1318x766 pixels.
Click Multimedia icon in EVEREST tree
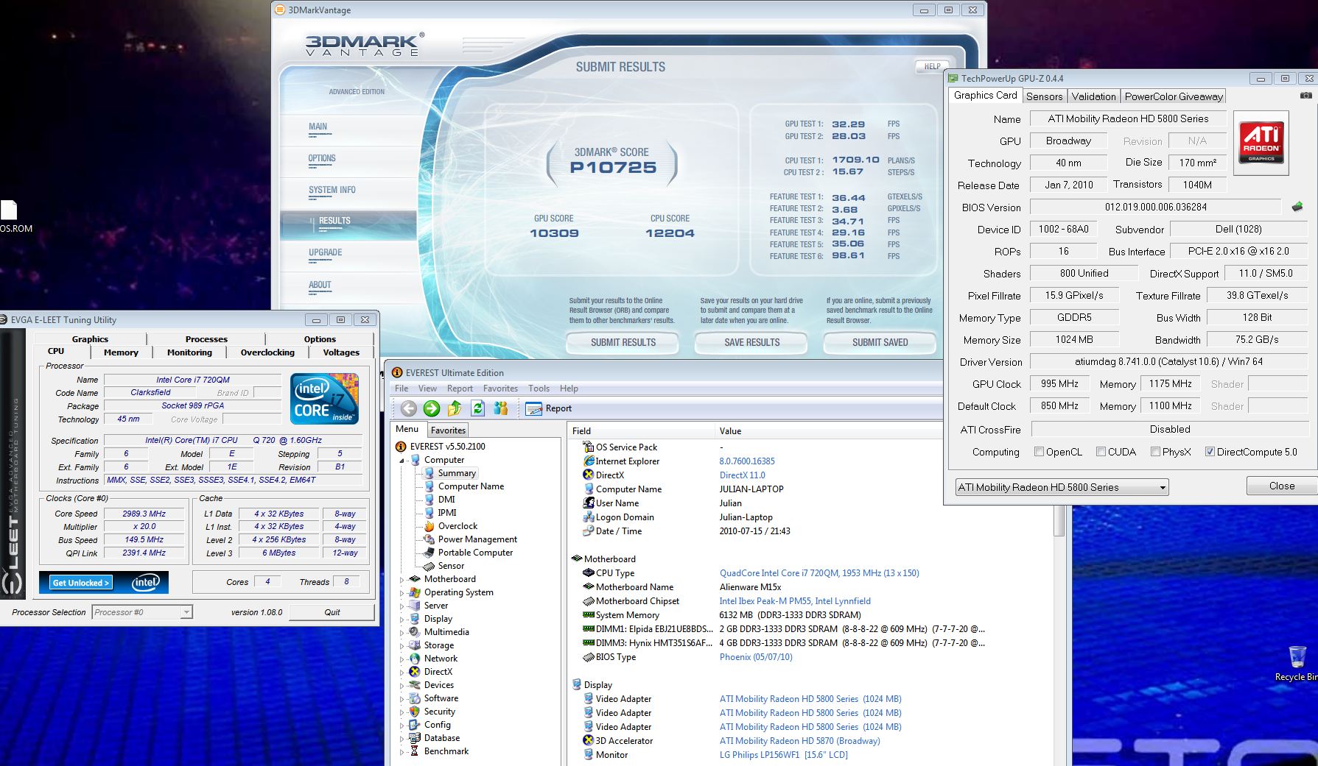pyautogui.click(x=415, y=632)
